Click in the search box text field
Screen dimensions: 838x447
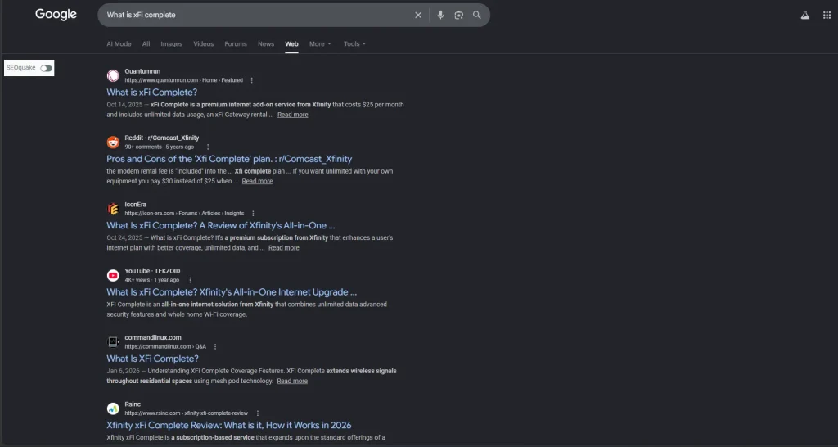(x=256, y=15)
